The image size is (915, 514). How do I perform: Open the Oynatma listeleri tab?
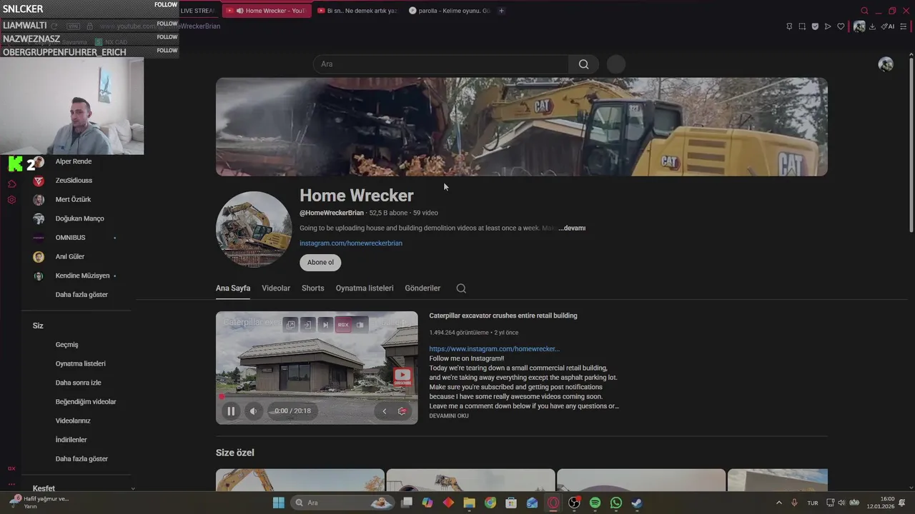(x=365, y=288)
